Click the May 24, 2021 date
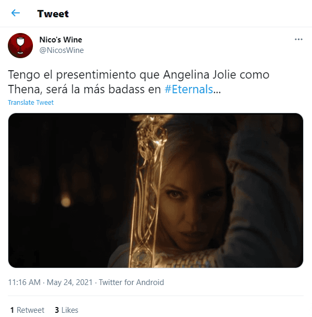 point(70,282)
